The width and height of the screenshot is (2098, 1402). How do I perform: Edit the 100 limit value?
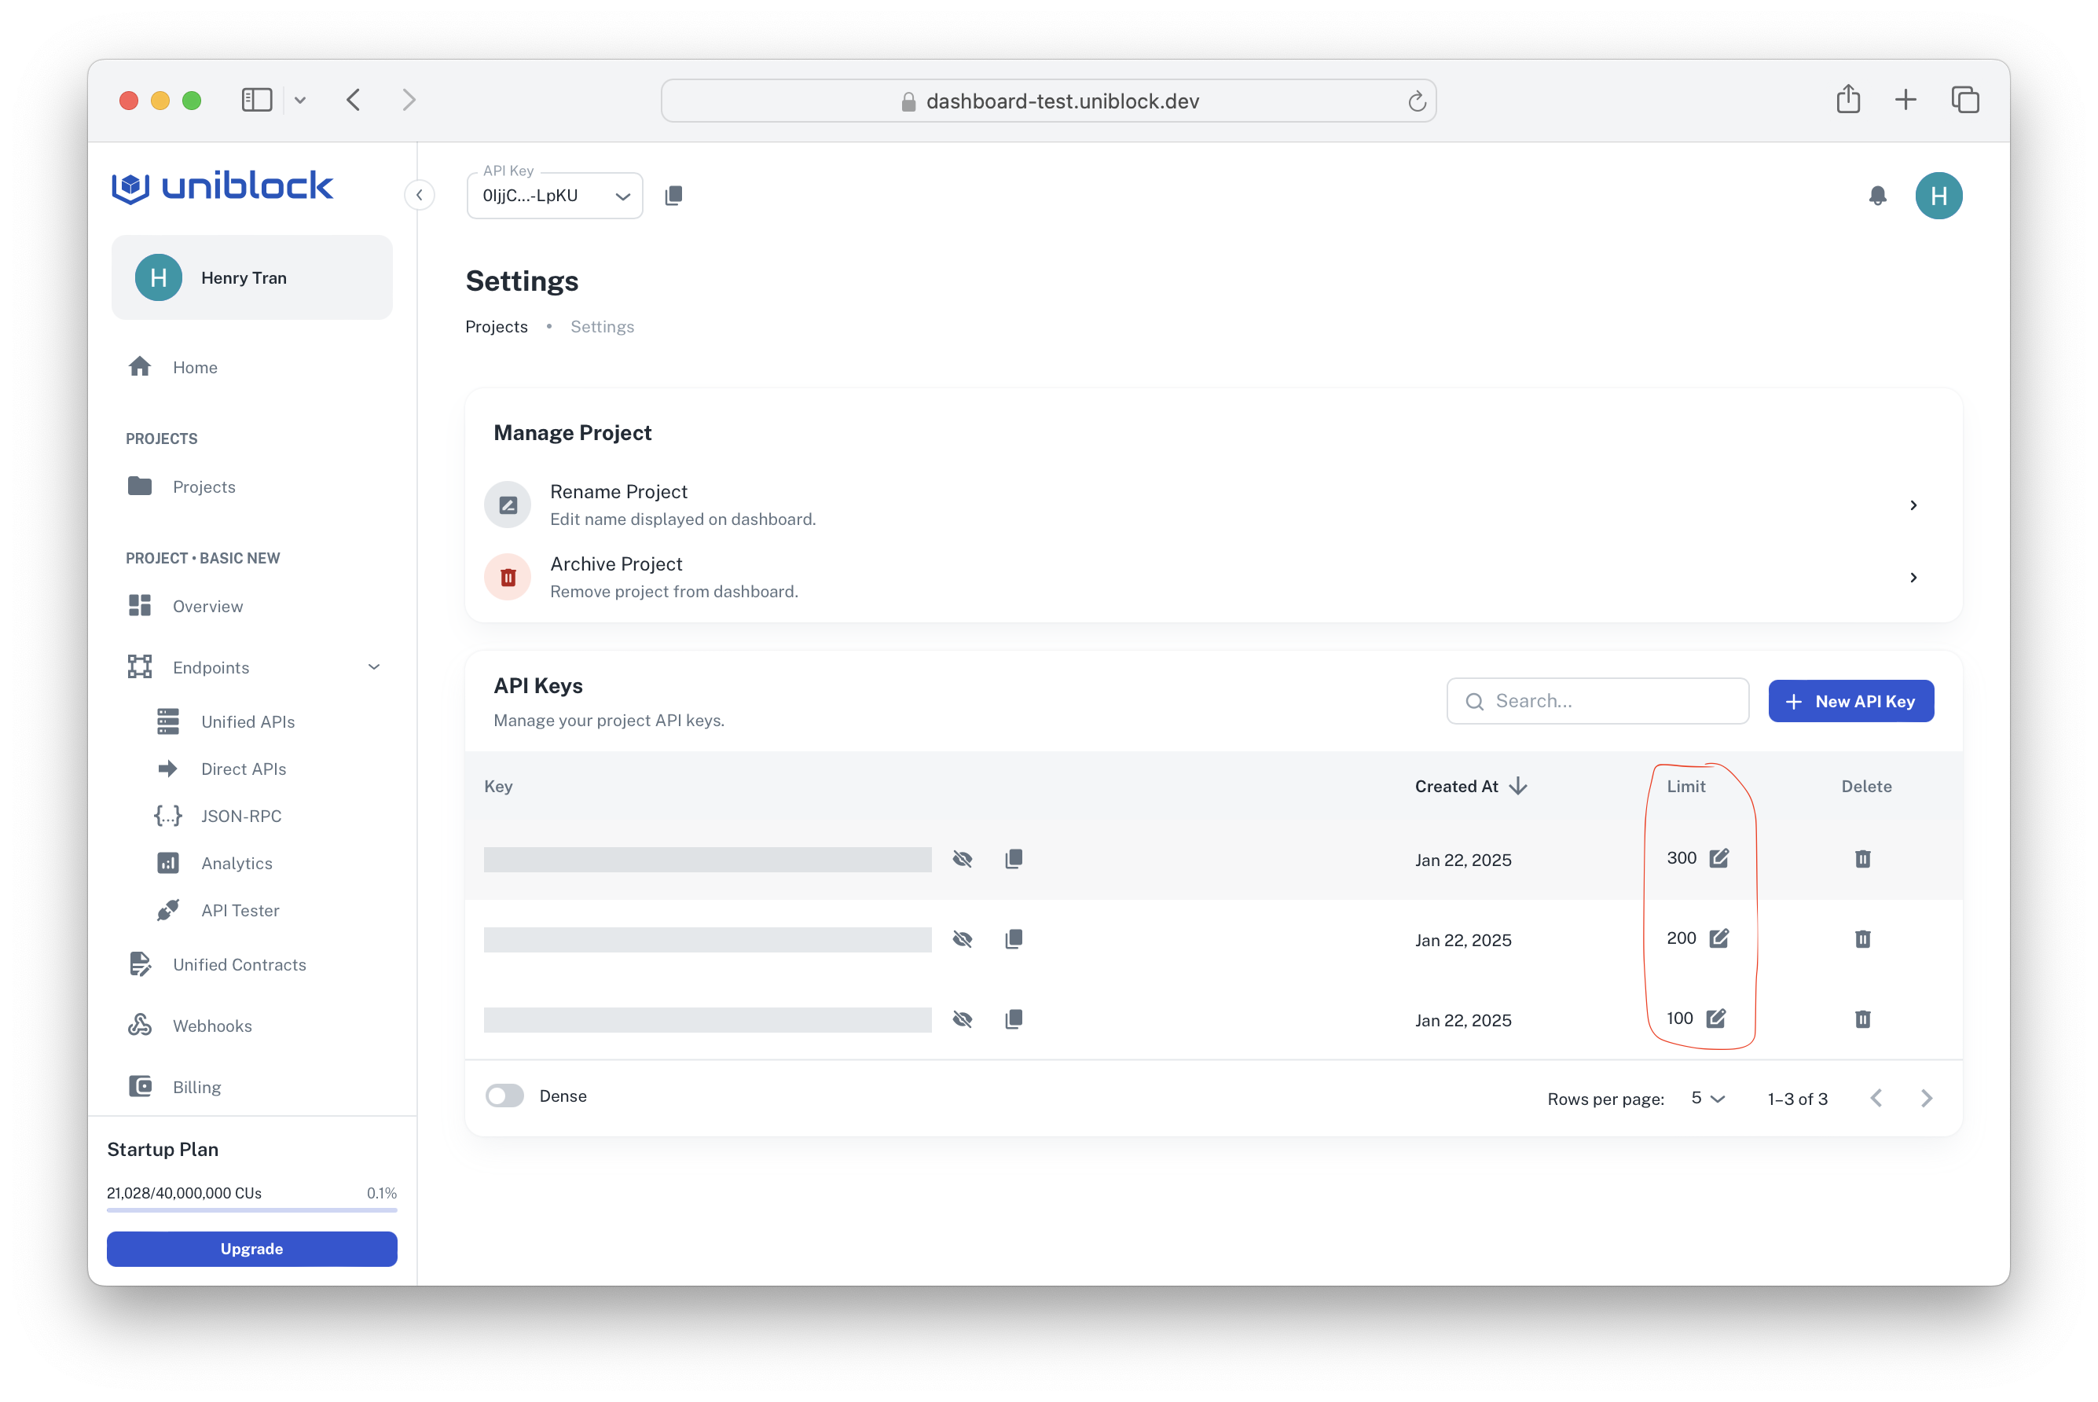coord(1716,1018)
